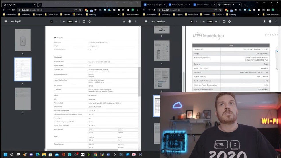Open Monitoring bookmark folder in right browser
This screenshot has width=281, height=158.
tap(164, 15)
